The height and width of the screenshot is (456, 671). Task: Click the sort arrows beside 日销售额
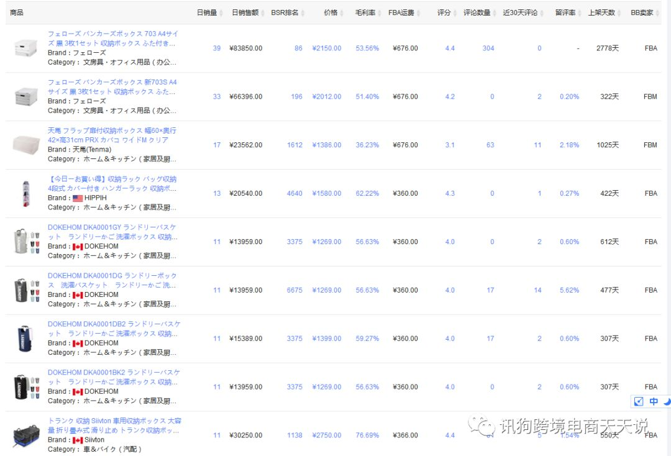click(x=262, y=13)
